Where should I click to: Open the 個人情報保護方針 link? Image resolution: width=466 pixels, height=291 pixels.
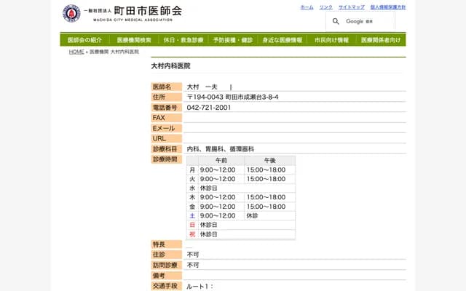pos(387,7)
